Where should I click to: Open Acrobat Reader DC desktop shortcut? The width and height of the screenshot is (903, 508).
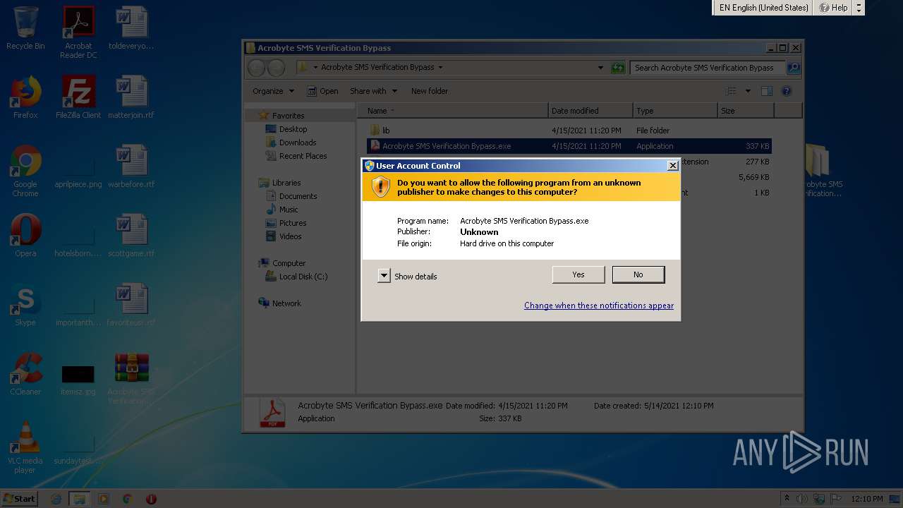coord(78,32)
